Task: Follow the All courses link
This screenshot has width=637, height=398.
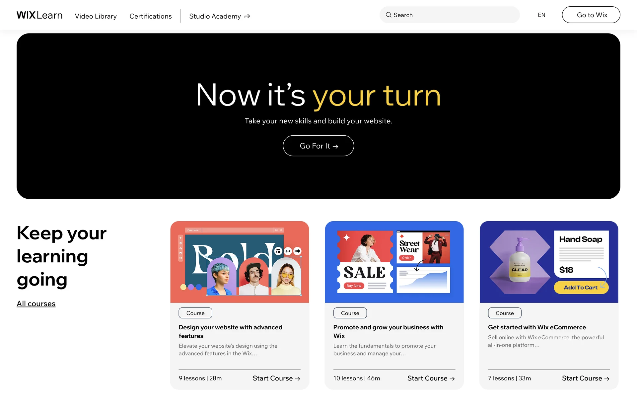Action: pos(36,303)
